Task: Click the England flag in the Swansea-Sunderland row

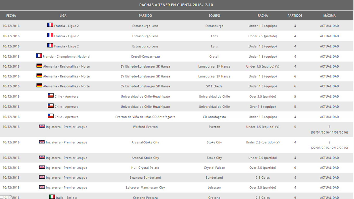Action: point(42,177)
